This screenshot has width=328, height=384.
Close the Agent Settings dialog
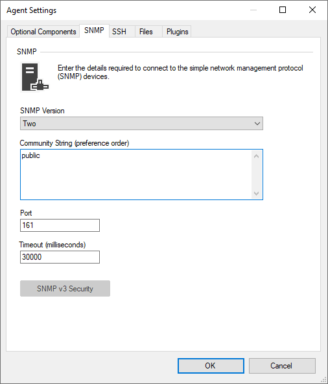[312, 10]
